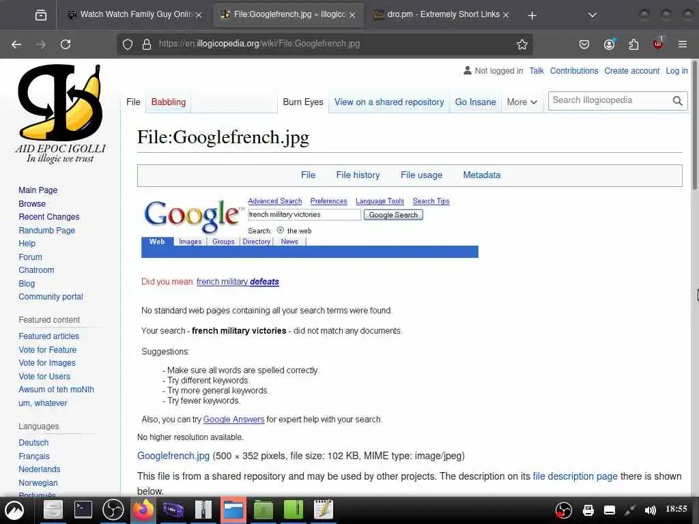This screenshot has height=524, width=699.
Task: Open the list all tabs chevron
Action: 592,15
